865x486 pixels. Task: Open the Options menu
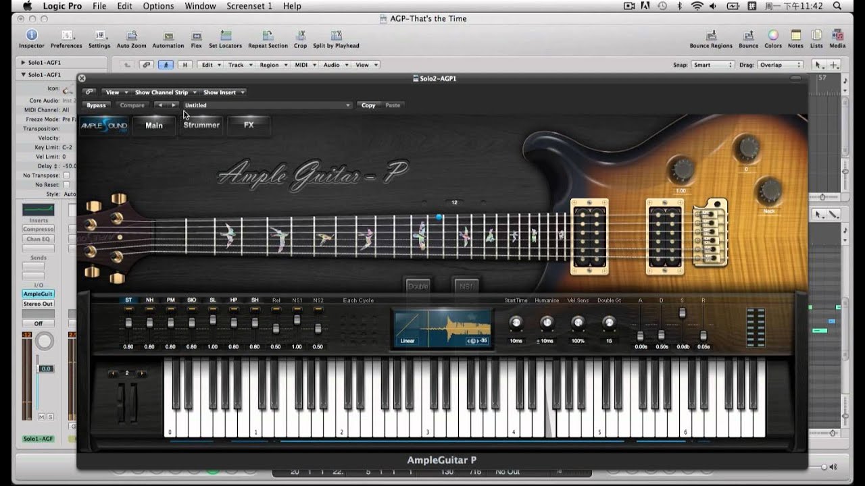[x=158, y=6]
